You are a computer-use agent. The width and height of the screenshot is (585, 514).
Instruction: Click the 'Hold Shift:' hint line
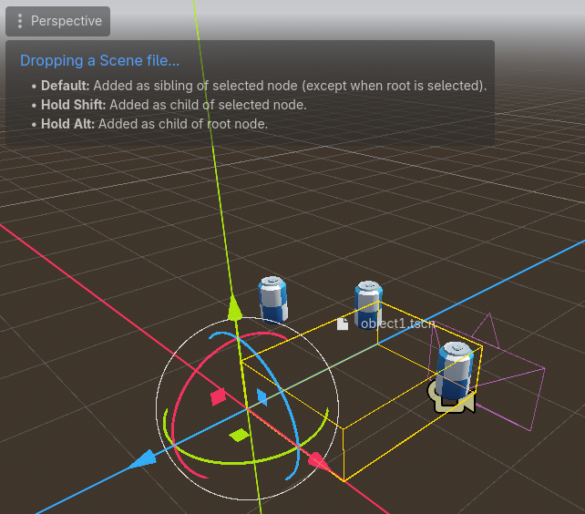(x=169, y=105)
